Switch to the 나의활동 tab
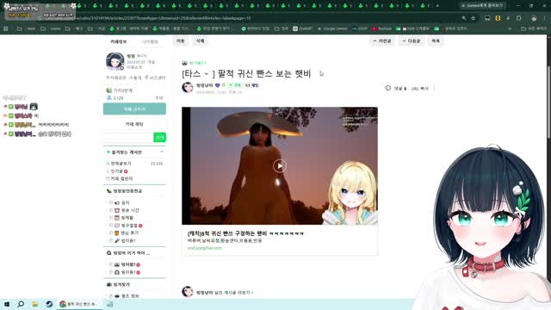The width and height of the screenshot is (551, 310). click(150, 41)
